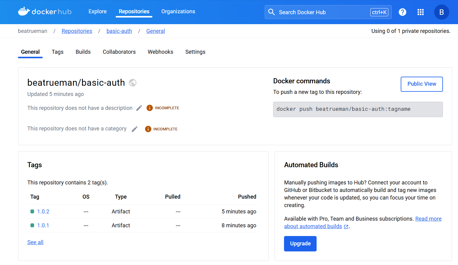This screenshot has width=458, height=265.
Task: Select Organizations in the top navigation
Action: coord(178,11)
